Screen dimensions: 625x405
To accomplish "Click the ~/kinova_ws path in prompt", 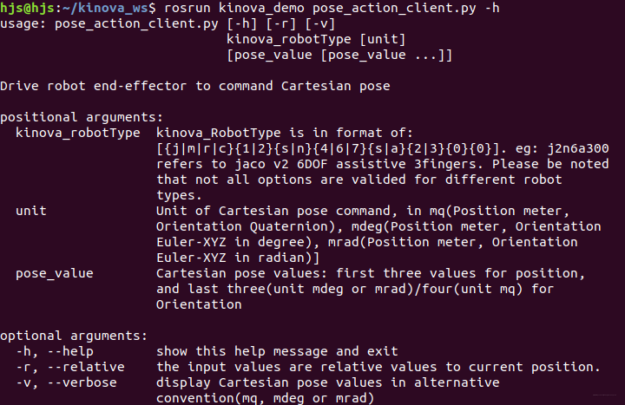I will [x=105, y=8].
